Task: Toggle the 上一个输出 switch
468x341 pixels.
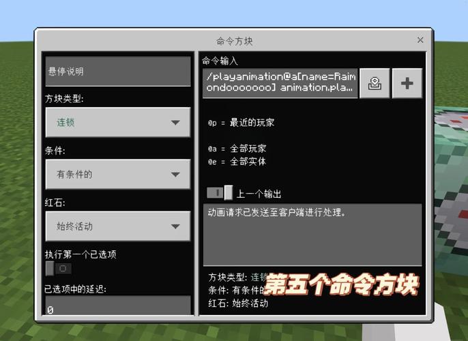Action: click(x=220, y=193)
